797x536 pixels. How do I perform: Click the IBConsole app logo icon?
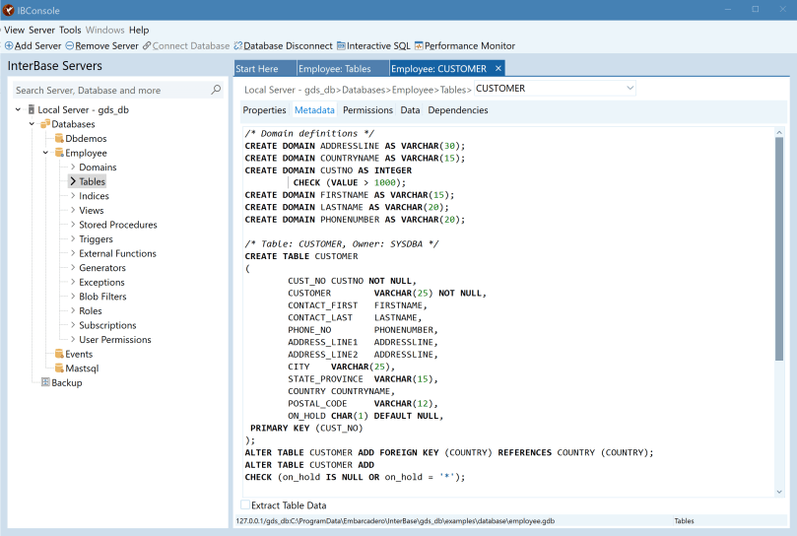tap(9, 10)
